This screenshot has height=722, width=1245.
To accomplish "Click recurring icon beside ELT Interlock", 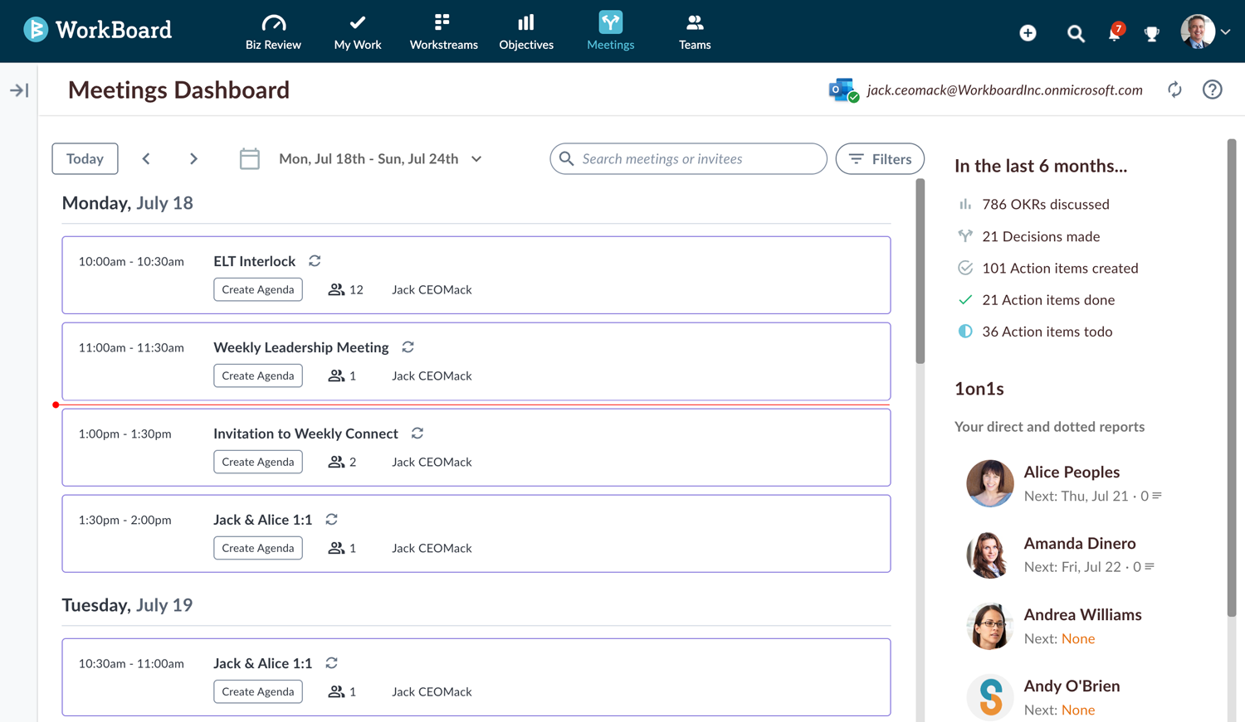I will pos(315,261).
